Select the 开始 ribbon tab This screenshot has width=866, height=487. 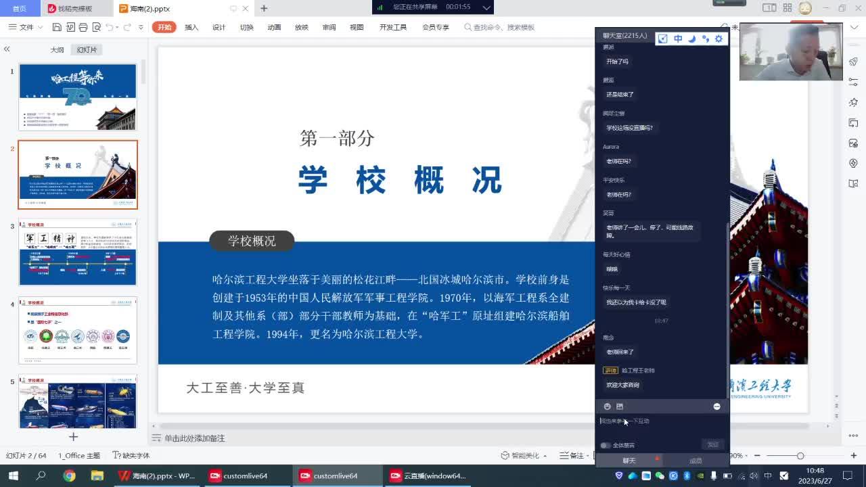click(164, 27)
